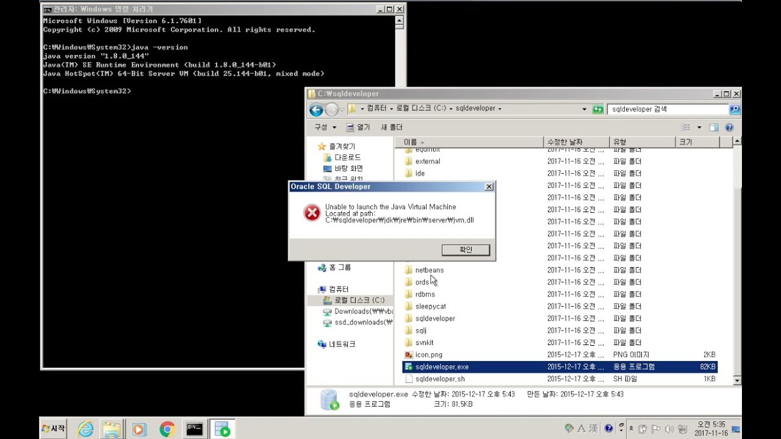Sort by the 수정한 날짜 column header

576,142
